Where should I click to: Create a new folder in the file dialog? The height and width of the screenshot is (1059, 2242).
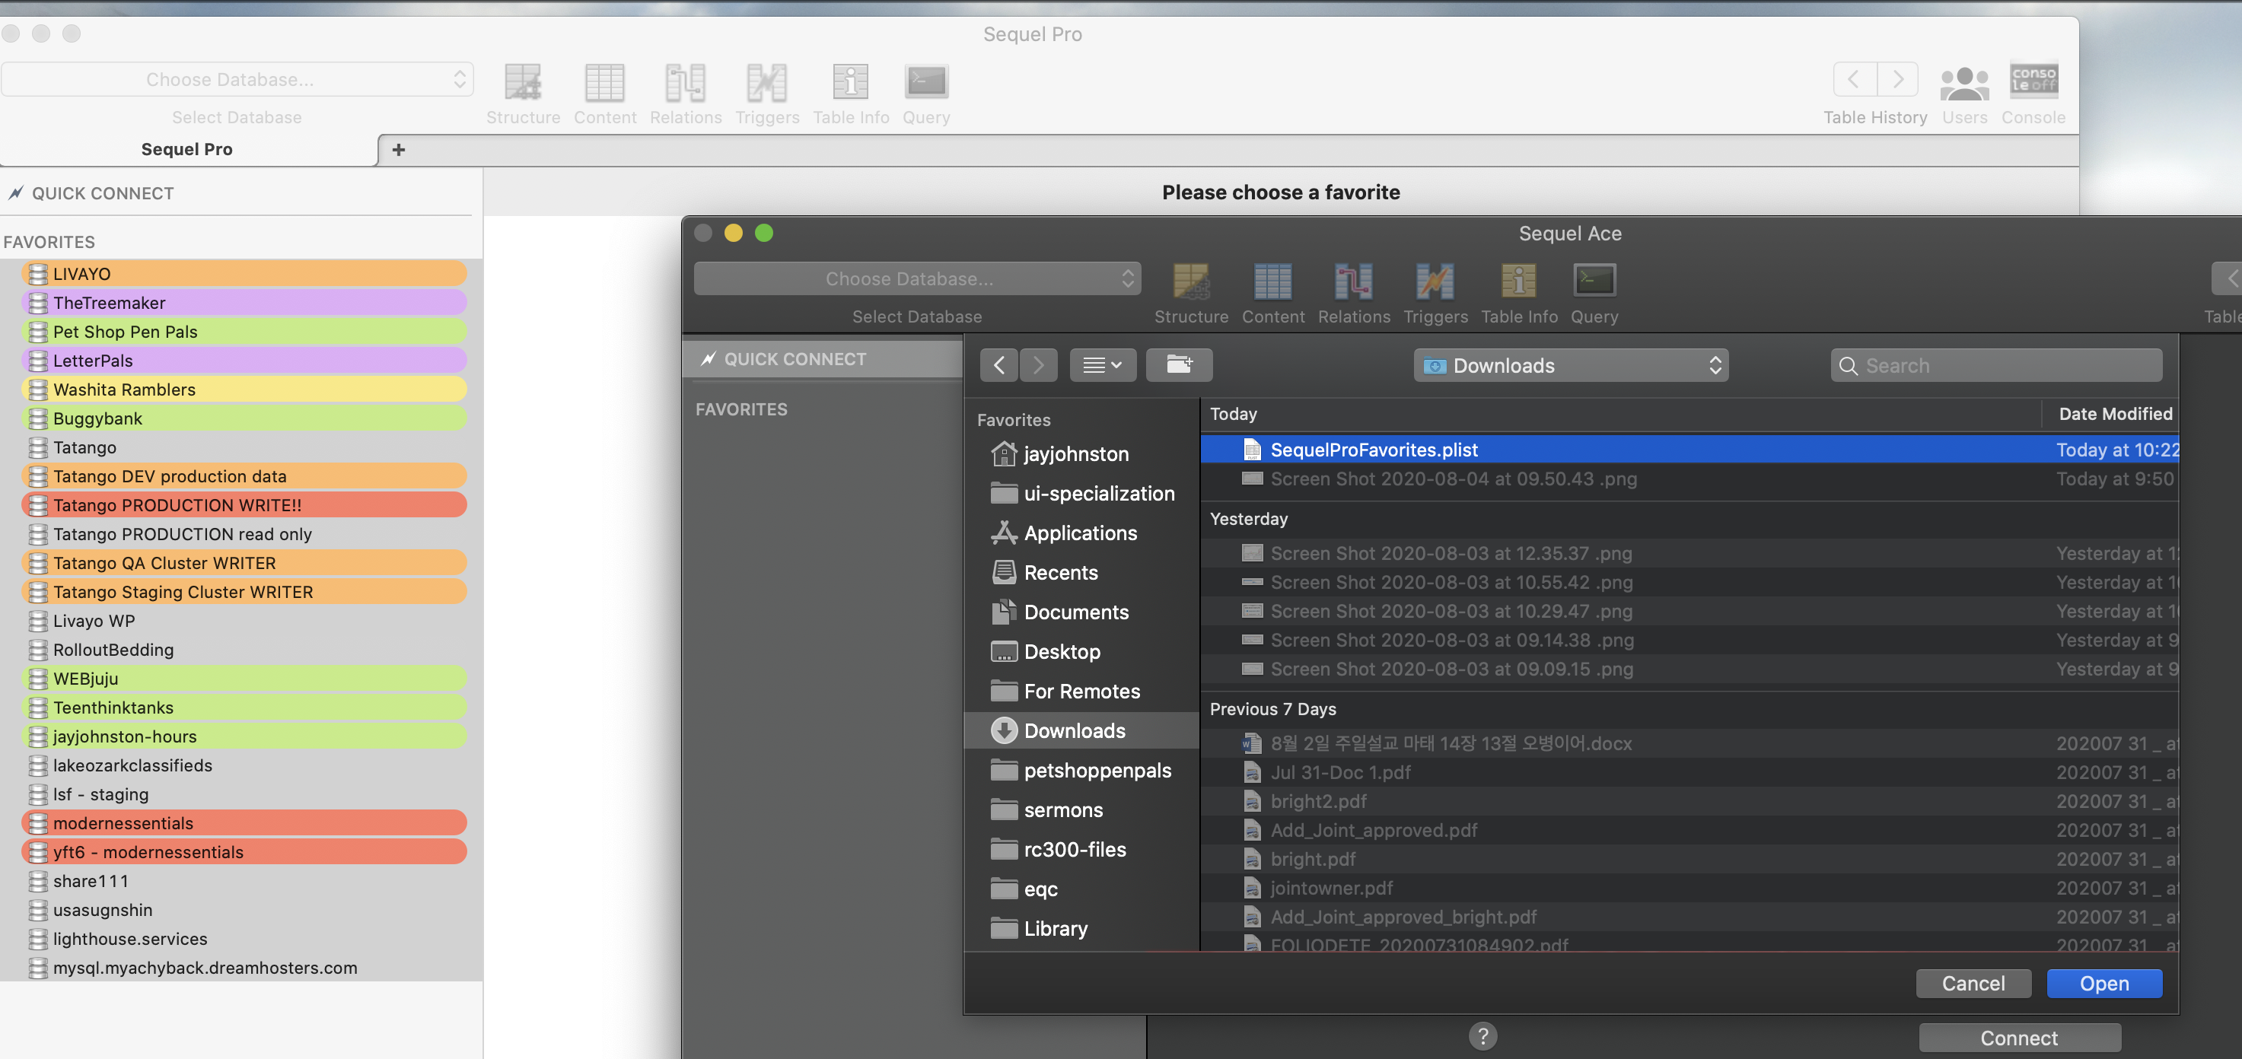coord(1180,364)
